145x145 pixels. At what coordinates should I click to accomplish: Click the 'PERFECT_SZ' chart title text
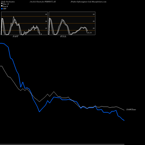[x=50, y=2]
